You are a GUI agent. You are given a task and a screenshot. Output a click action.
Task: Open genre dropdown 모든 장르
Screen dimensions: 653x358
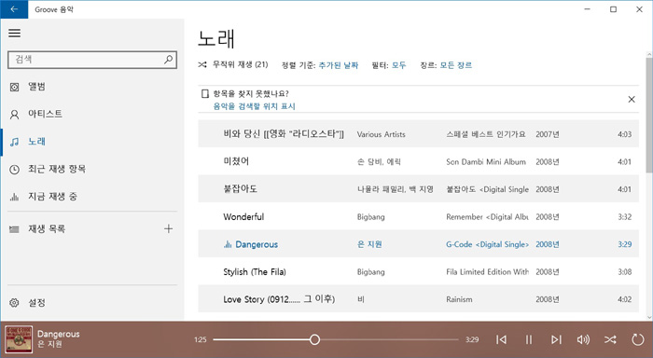tap(456, 65)
